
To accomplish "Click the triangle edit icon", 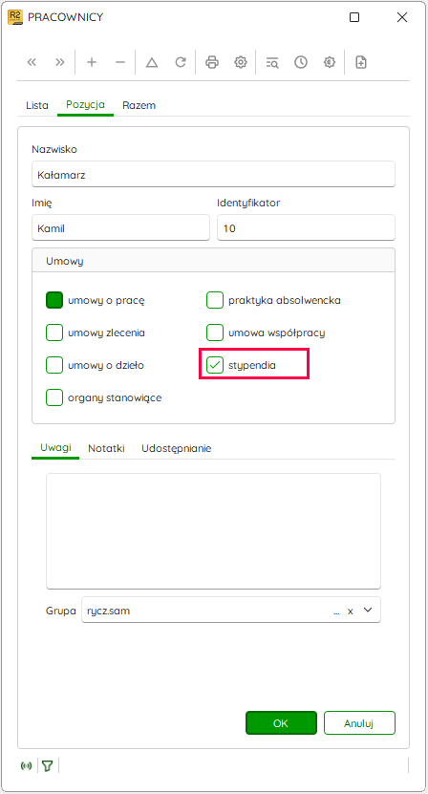I will (152, 62).
